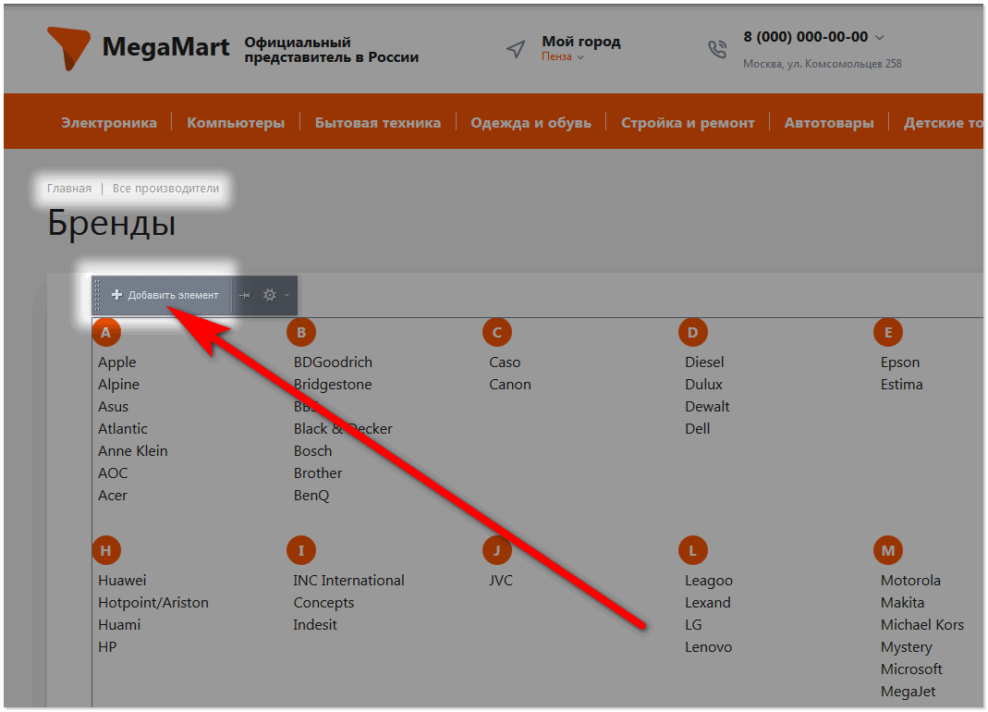988x712 pixels.
Task: Open the gear icon's dropdown arrow
Action: (x=287, y=295)
